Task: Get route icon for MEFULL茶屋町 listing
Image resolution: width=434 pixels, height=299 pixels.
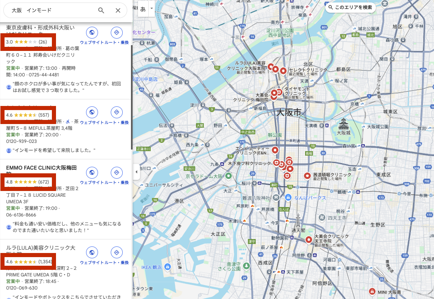Action: click(x=117, y=113)
